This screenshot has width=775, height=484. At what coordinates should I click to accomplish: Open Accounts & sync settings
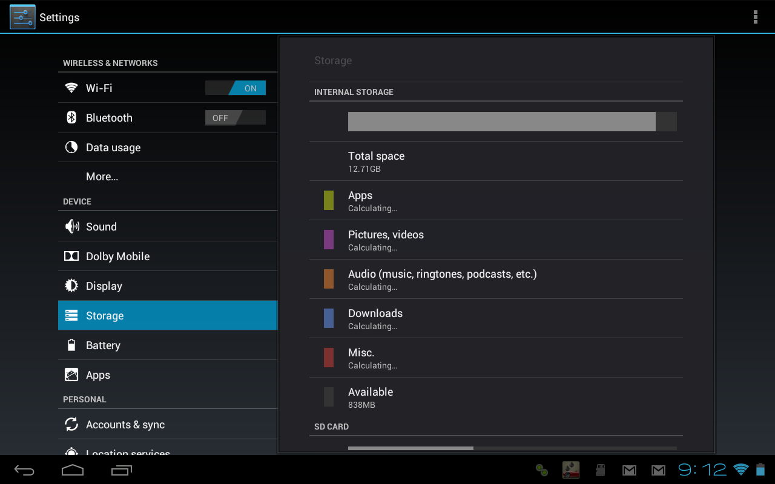point(168,424)
